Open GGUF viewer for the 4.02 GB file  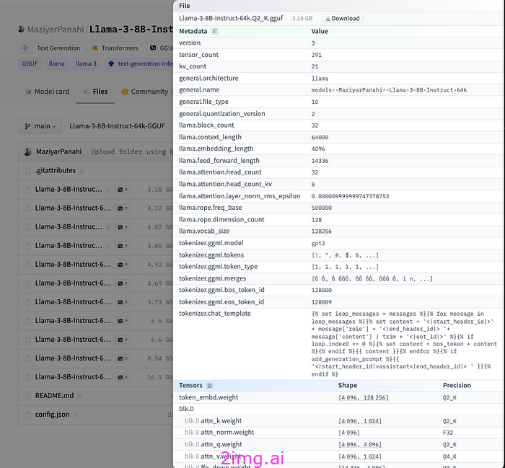[123, 227]
